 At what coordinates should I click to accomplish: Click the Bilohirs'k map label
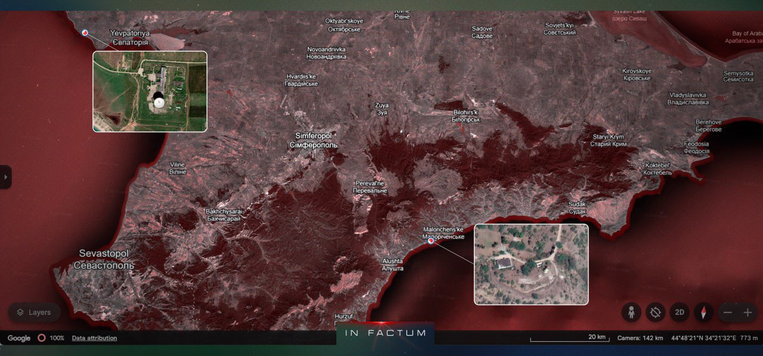[x=466, y=115]
